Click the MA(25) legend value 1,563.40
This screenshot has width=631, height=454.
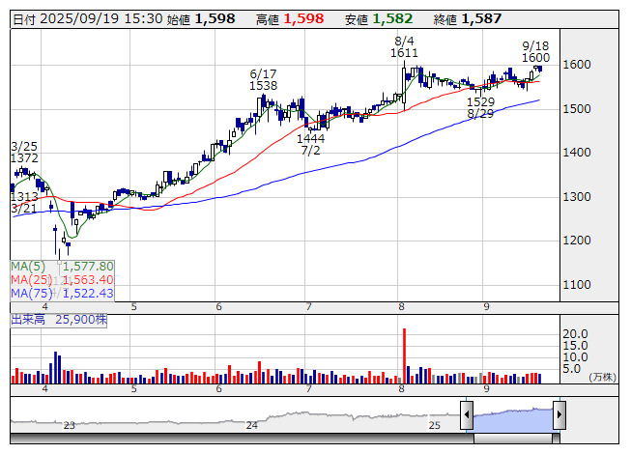88,279
